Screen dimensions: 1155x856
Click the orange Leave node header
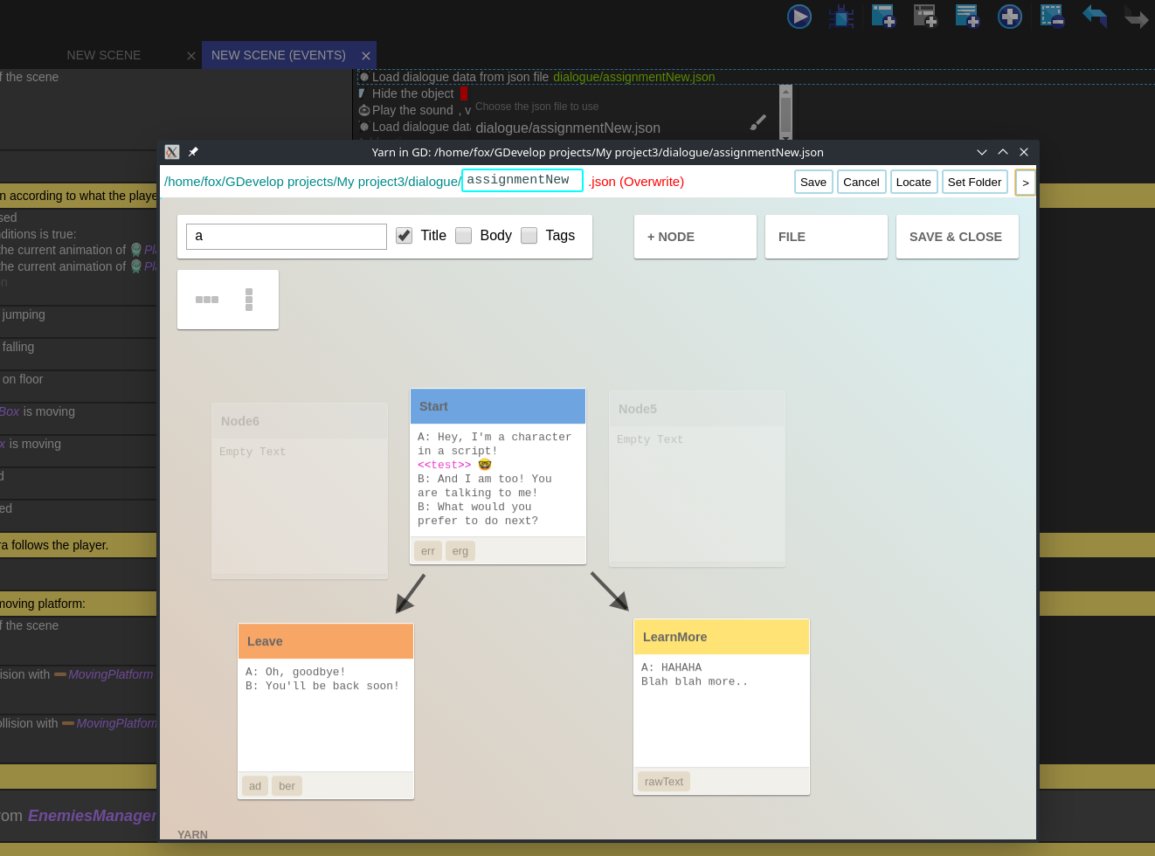click(325, 641)
